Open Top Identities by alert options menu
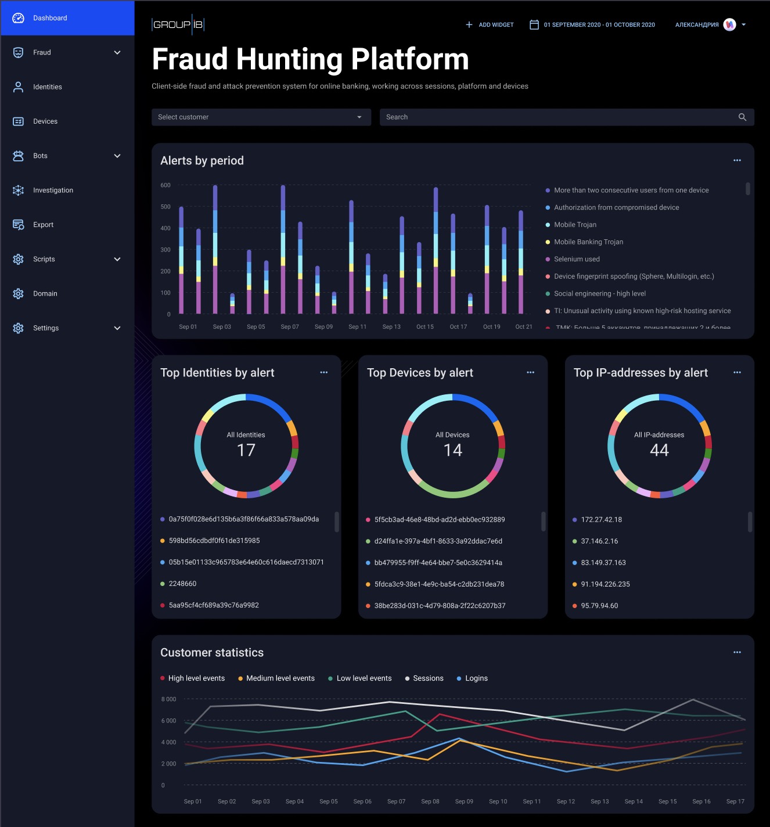The image size is (770, 827). tap(324, 372)
